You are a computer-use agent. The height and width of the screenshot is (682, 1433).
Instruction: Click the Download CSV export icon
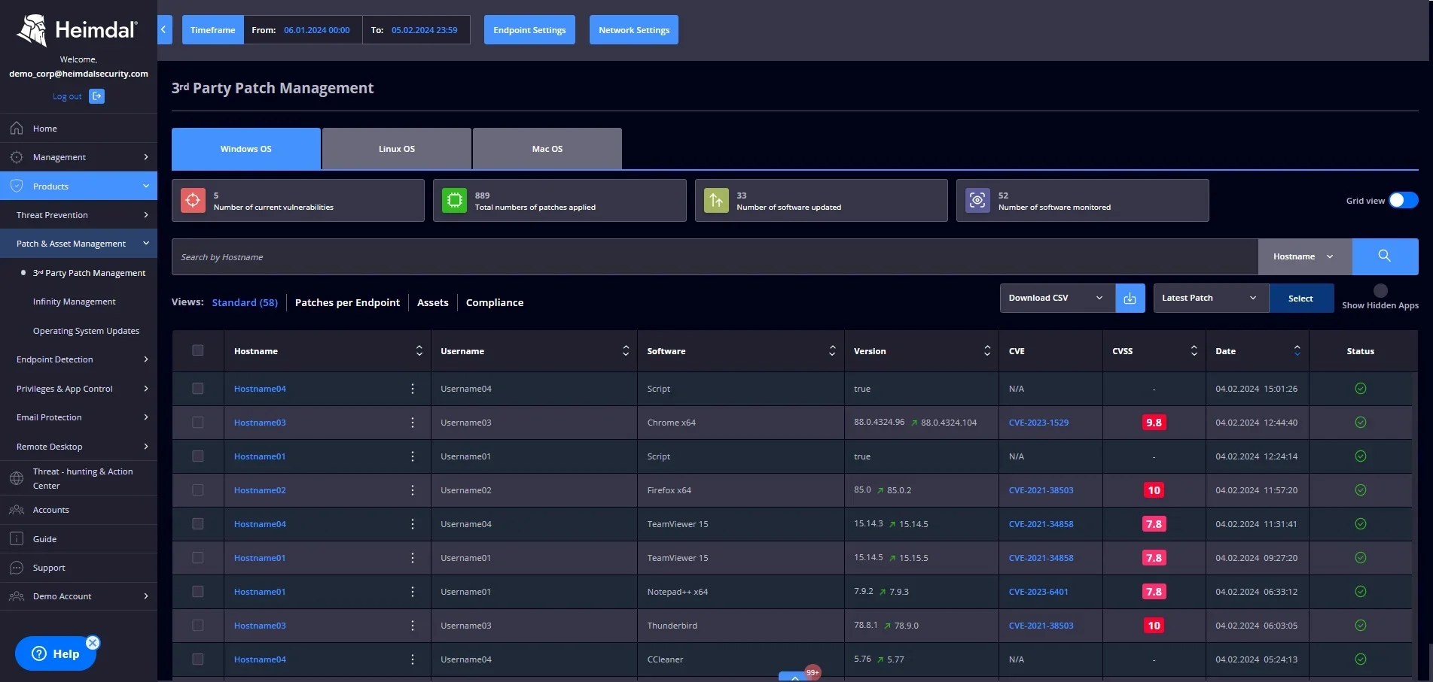click(1129, 298)
